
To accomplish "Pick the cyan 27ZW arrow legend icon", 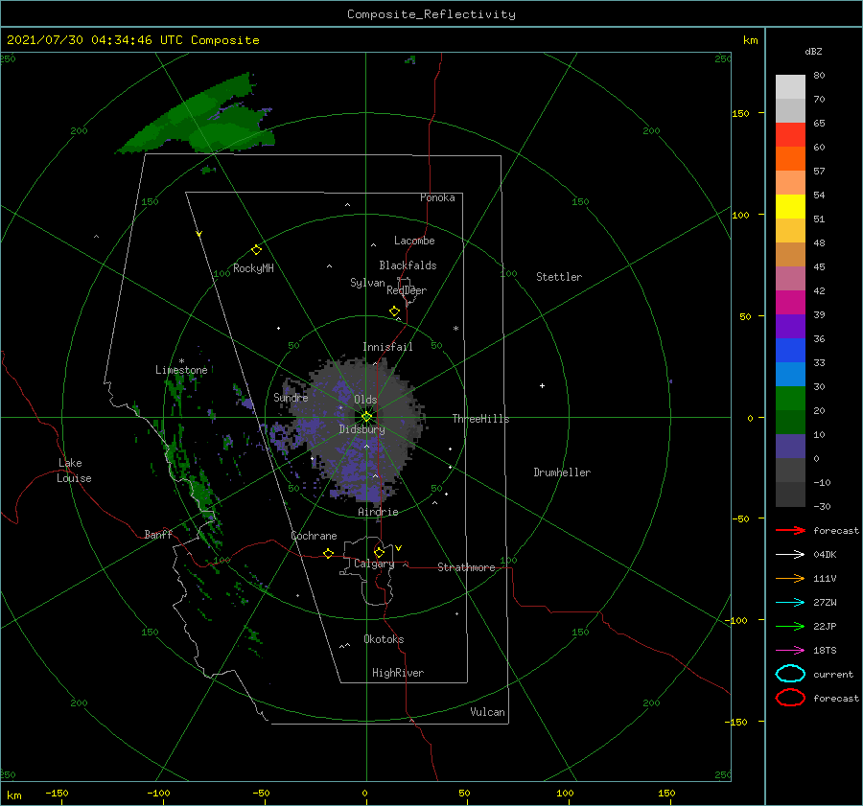I will 790,603.
